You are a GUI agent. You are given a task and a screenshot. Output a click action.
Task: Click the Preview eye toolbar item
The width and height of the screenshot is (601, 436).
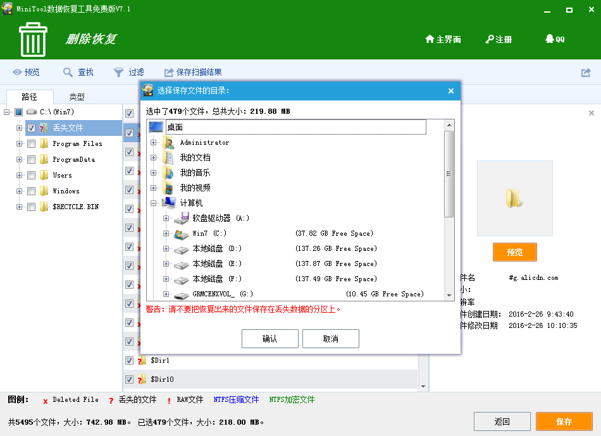click(x=26, y=72)
